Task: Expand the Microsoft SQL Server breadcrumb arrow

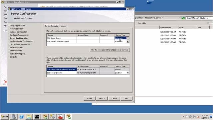Action: pyautogui.click(x=162, y=18)
